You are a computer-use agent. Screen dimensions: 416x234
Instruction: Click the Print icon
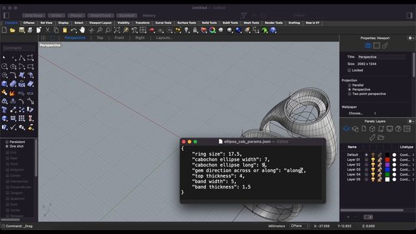31,31
